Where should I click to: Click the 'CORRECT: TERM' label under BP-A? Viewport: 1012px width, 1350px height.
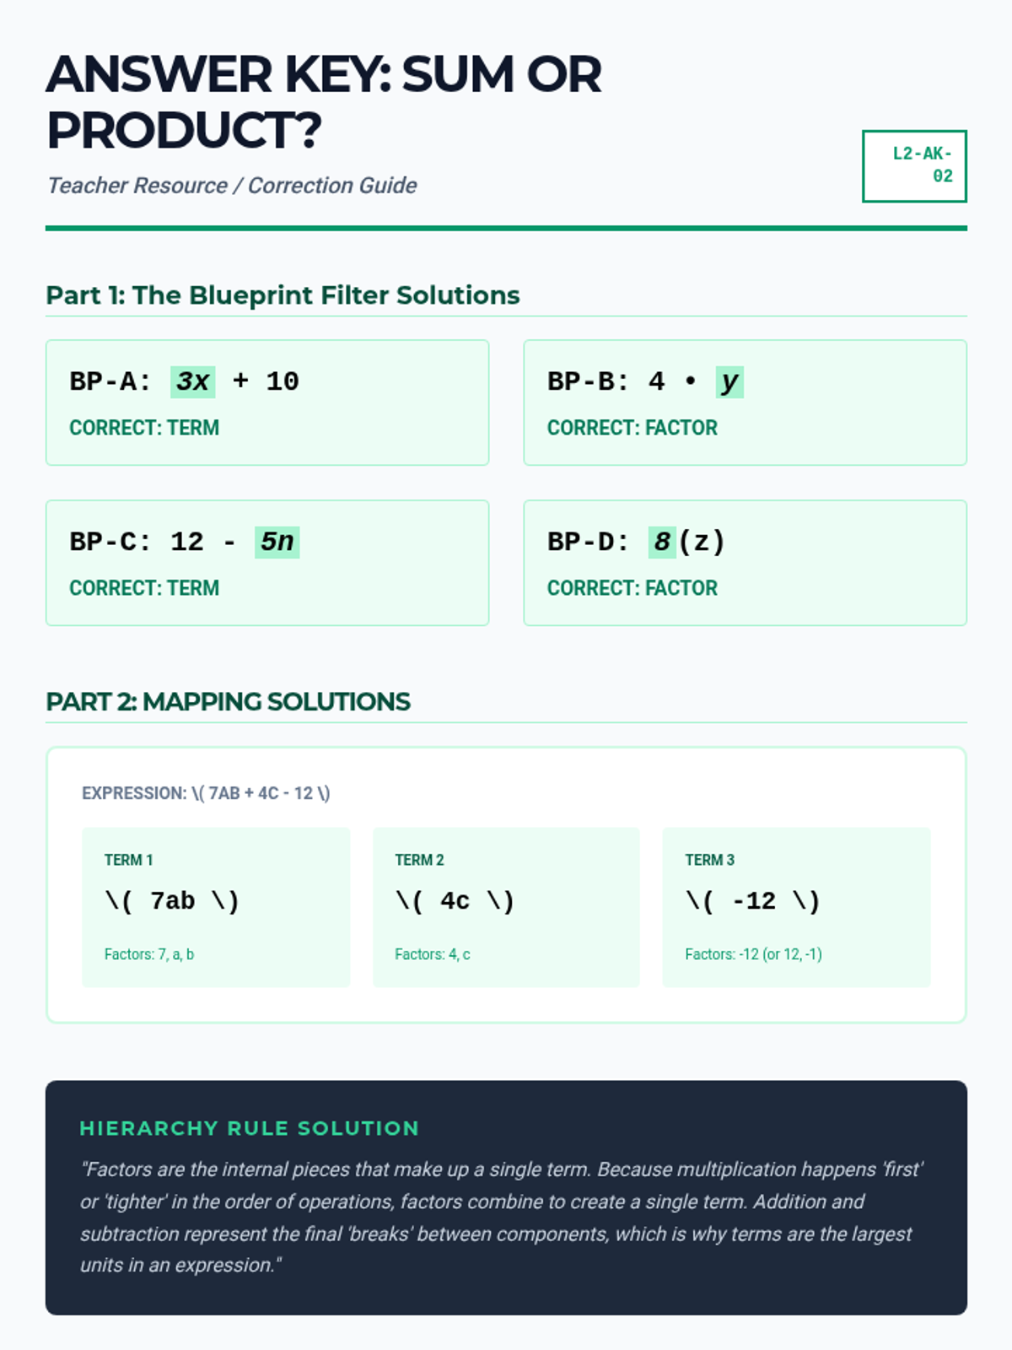click(x=144, y=428)
